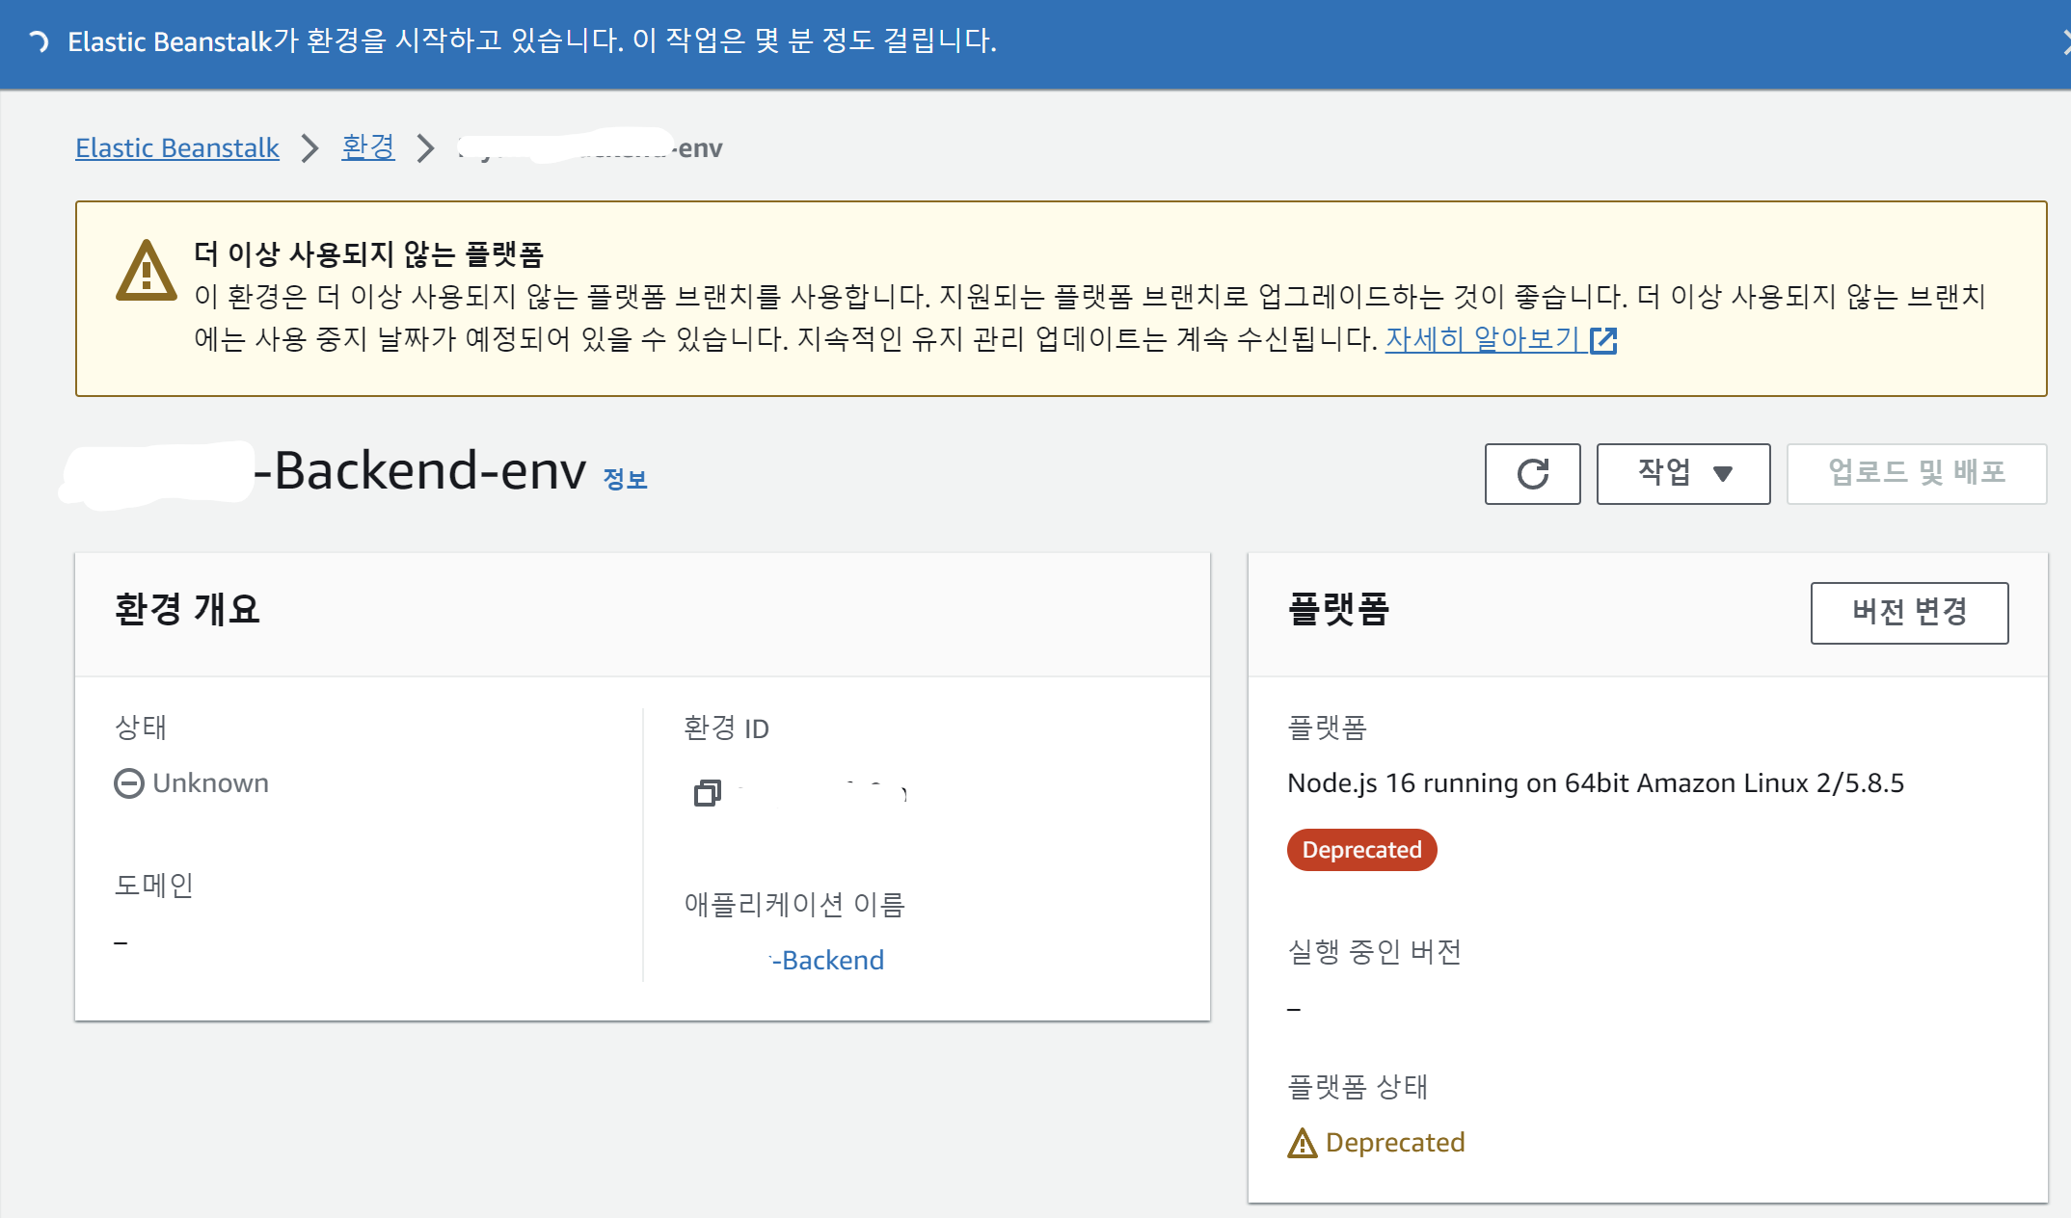
Task: Click the Unknown status text
Action: 210,782
